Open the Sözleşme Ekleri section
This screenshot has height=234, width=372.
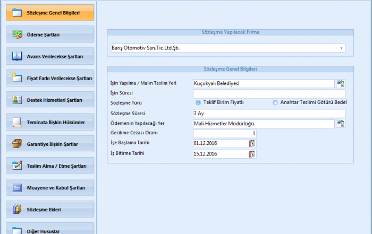coord(50,210)
